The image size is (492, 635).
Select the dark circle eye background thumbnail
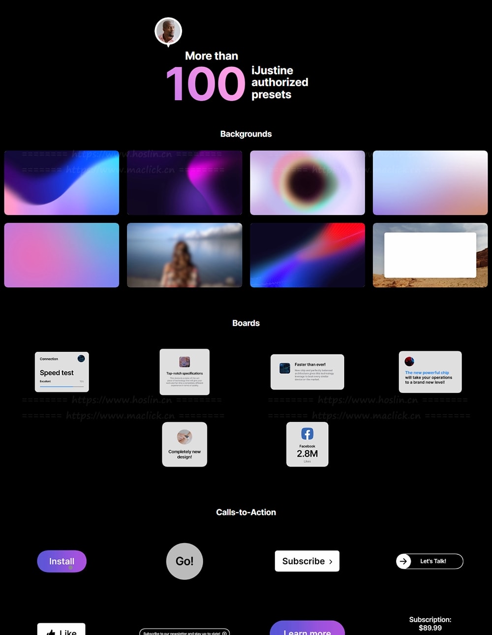307,182
